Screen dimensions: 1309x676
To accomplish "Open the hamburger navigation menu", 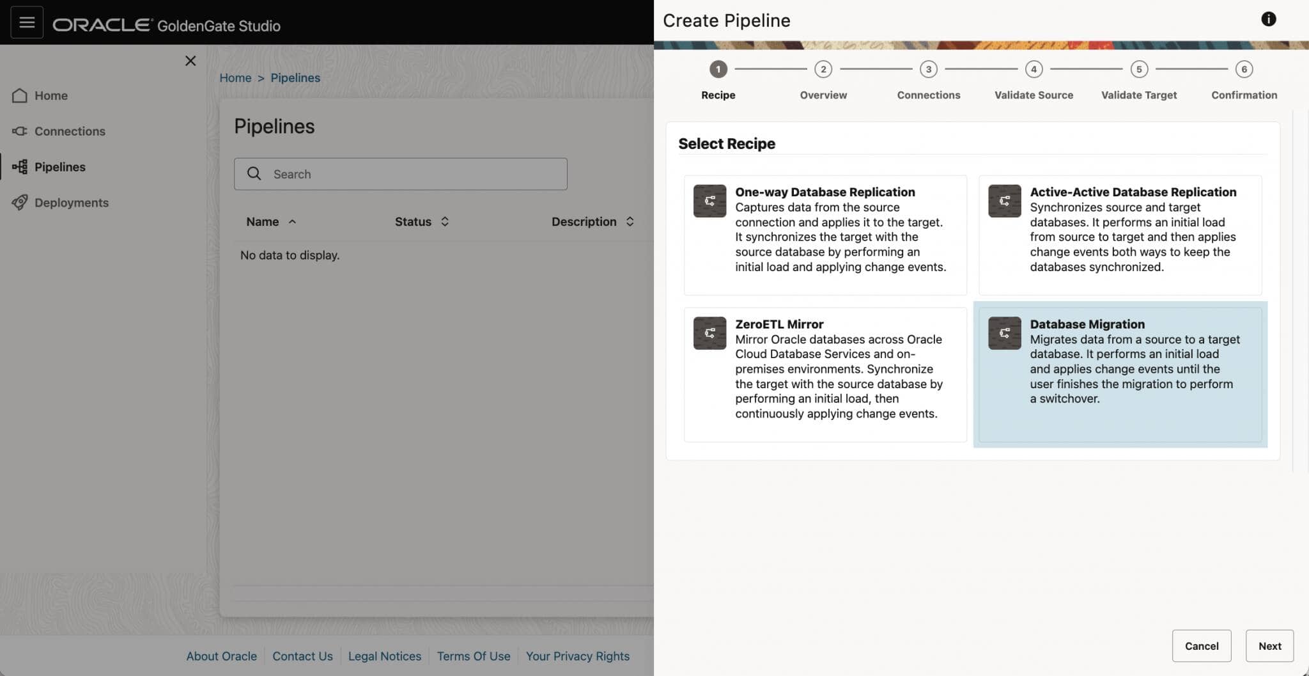I will [x=27, y=22].
